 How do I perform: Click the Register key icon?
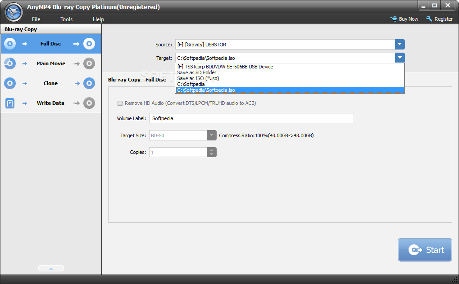pyautogui.click(x=429, y=19)
